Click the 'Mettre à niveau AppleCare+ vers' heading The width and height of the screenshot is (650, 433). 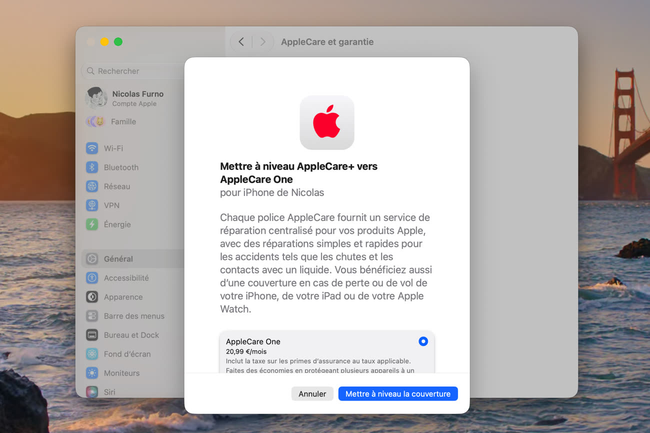(299, 166)
